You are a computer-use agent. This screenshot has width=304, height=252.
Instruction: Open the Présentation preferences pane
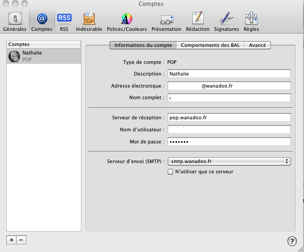point(166,22)
